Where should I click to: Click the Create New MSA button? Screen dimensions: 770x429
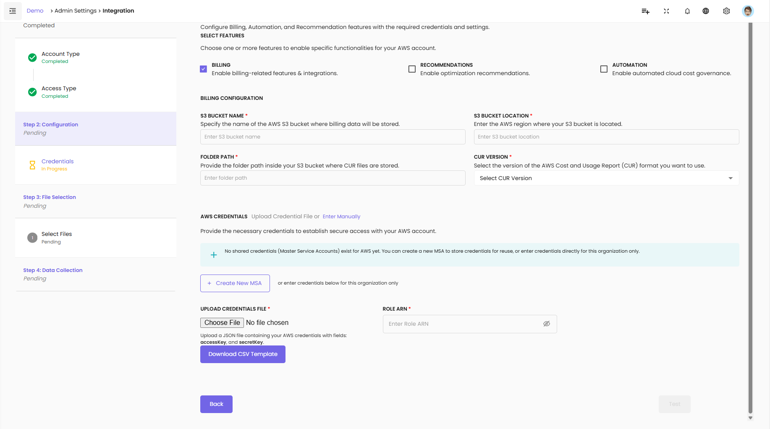click(x=235, y=283)
